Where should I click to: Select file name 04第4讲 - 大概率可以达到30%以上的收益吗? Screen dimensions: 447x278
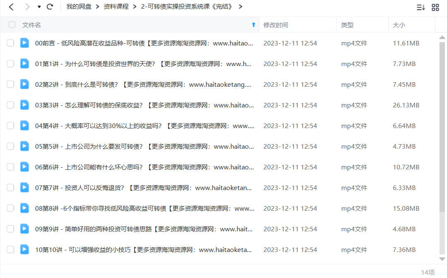click(145, 126)
